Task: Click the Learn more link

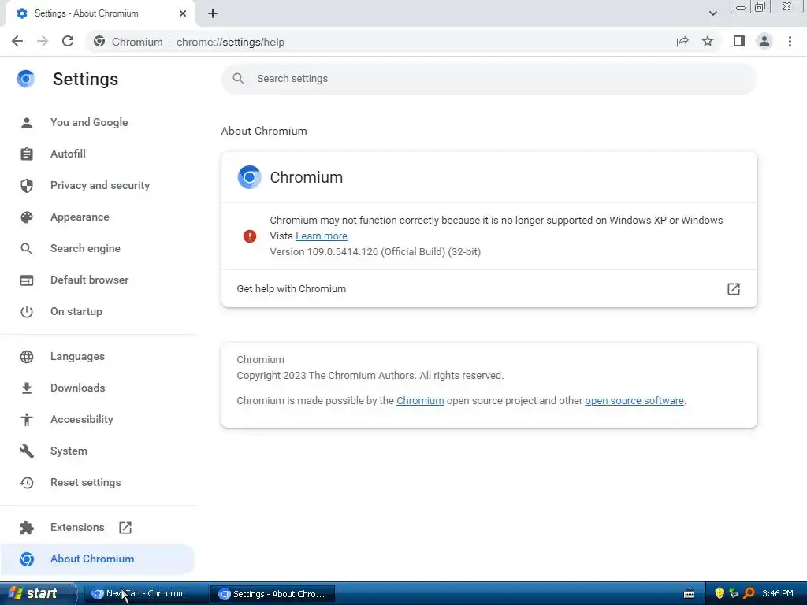Action: [x=322, y=236]
